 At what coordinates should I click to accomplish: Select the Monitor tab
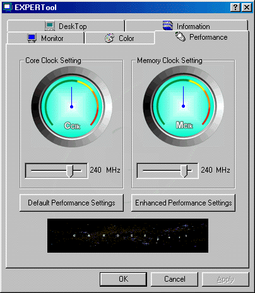click(x=45, y=38)
